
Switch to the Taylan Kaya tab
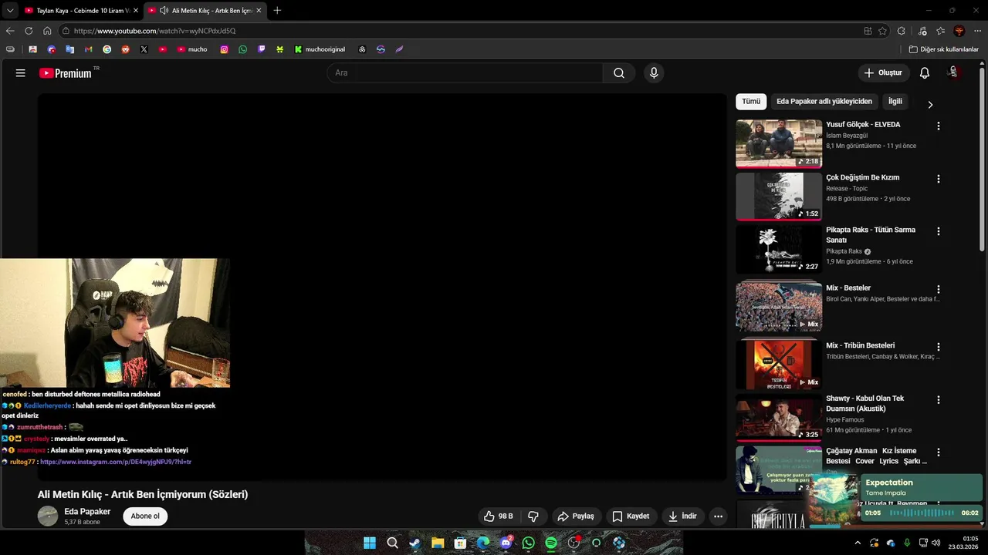click(x=80, y=11)
